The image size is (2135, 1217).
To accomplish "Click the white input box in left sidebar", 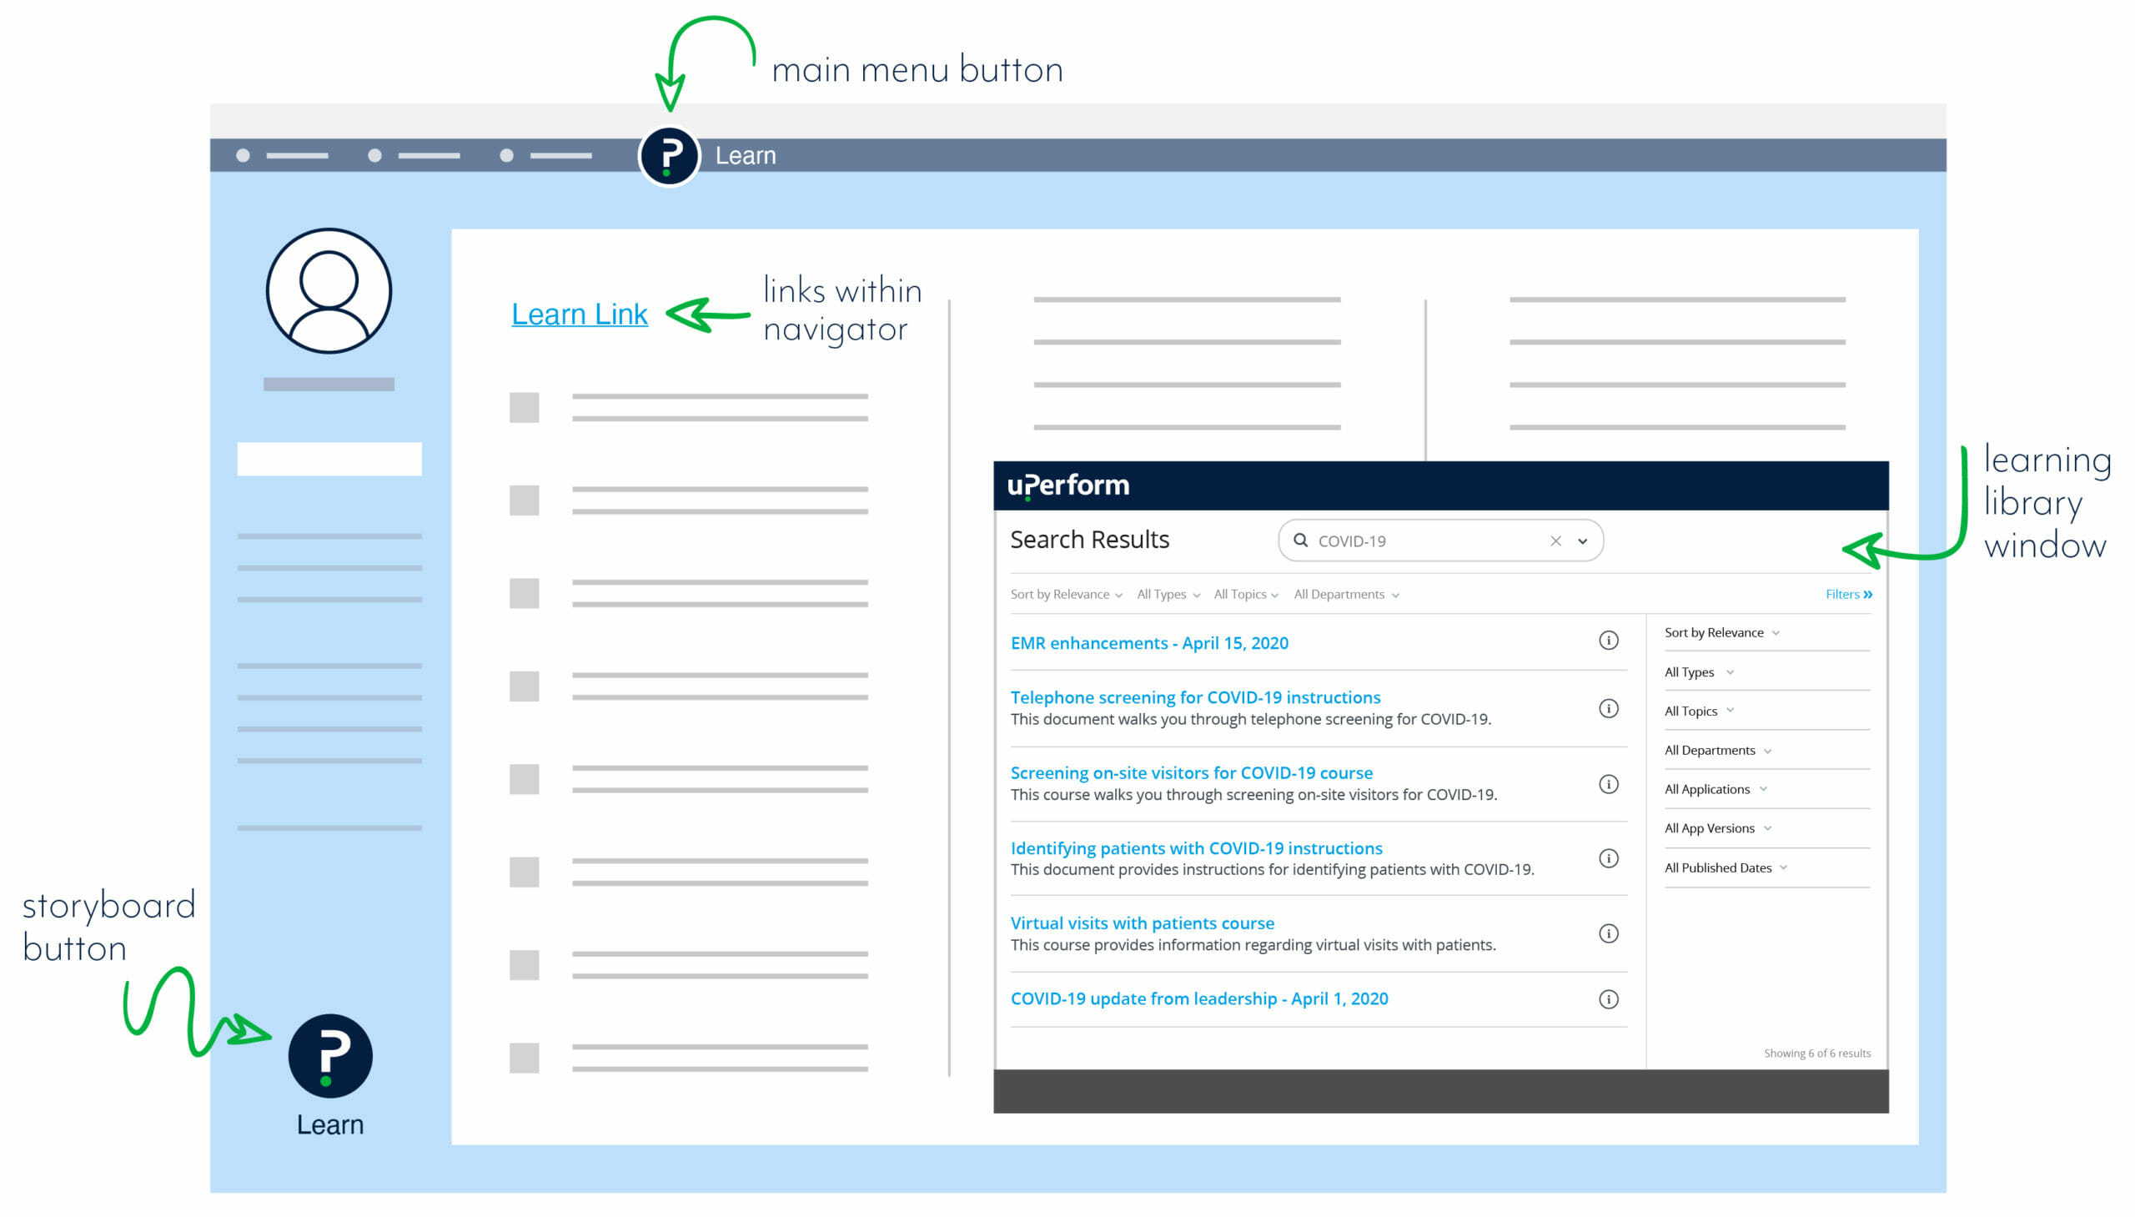I will click(x=329, y=459).
